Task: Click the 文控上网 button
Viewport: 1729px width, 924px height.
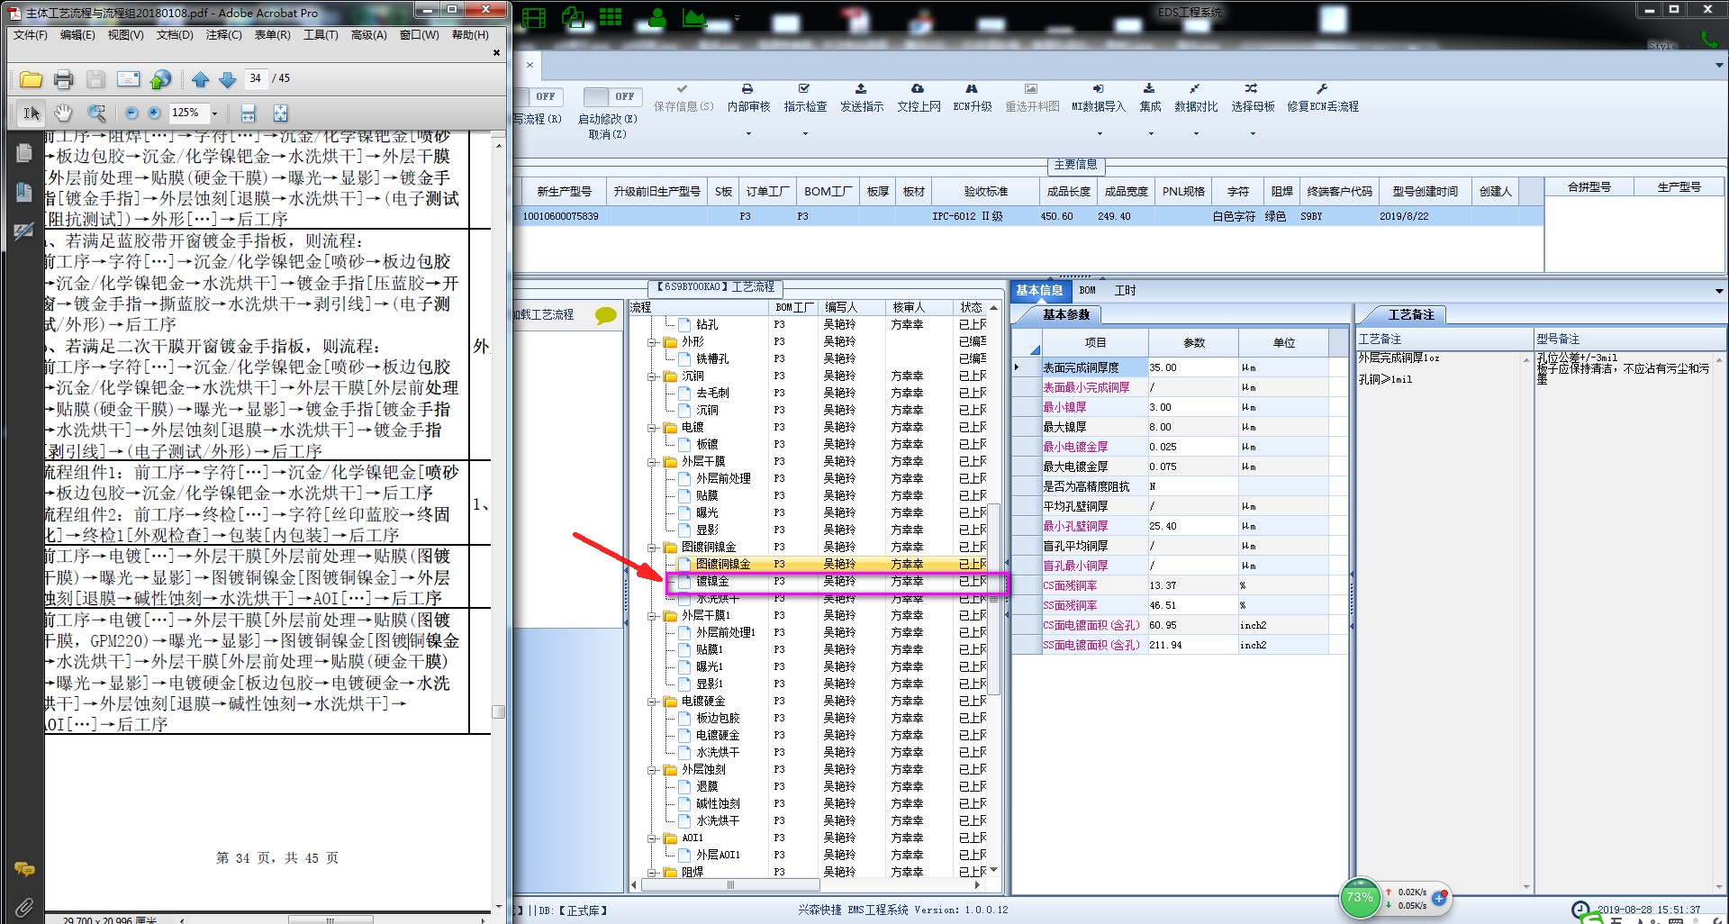Action: (919, 98)
